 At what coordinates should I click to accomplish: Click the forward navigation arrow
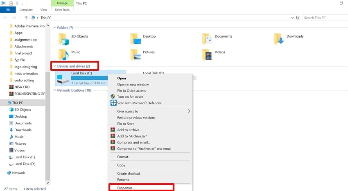point(14,18)
